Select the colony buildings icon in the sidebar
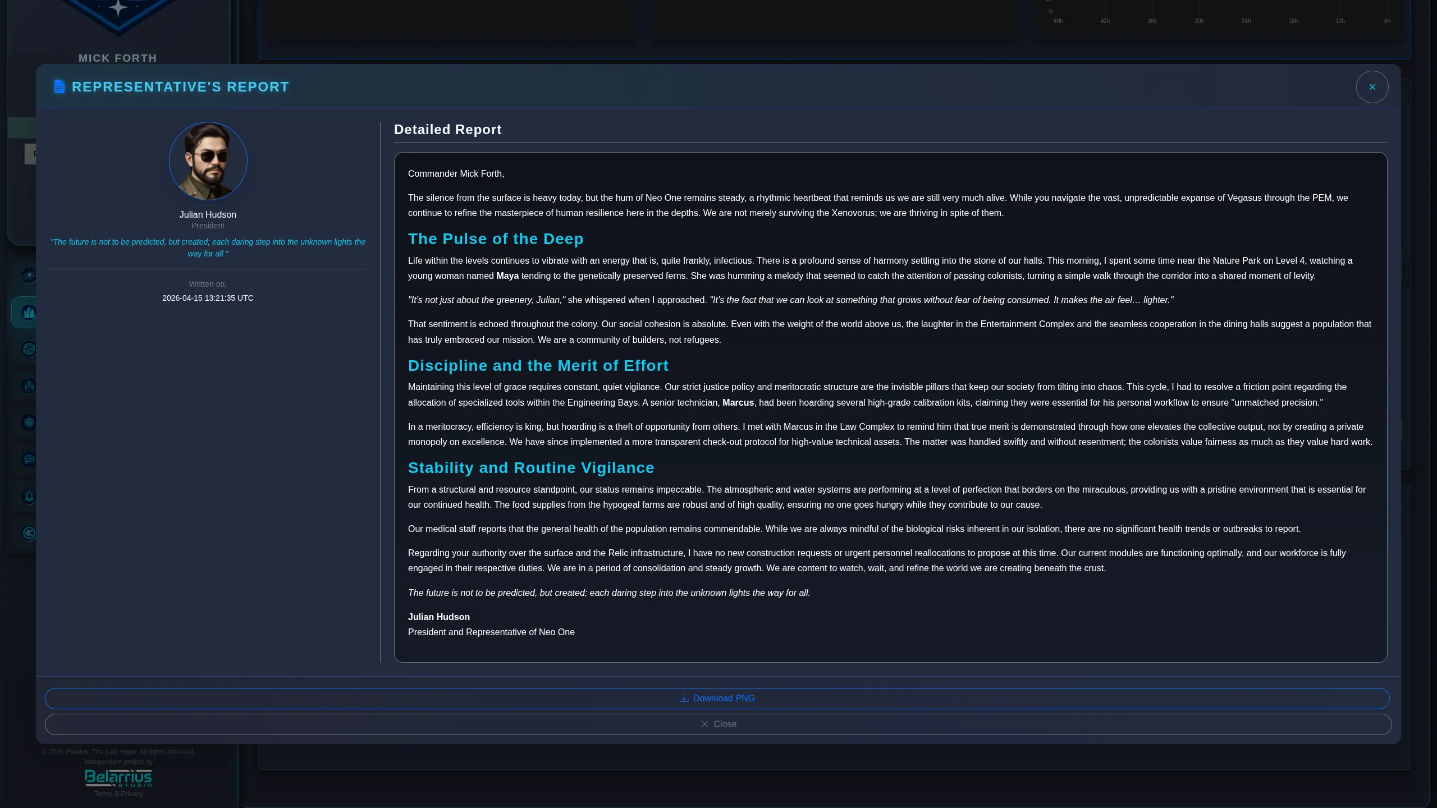 (x=29, y=312)
